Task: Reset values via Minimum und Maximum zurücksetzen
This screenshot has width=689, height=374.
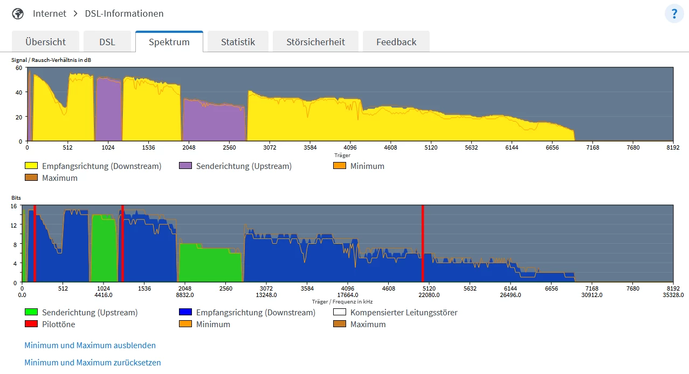Action: tap(93, 363)
